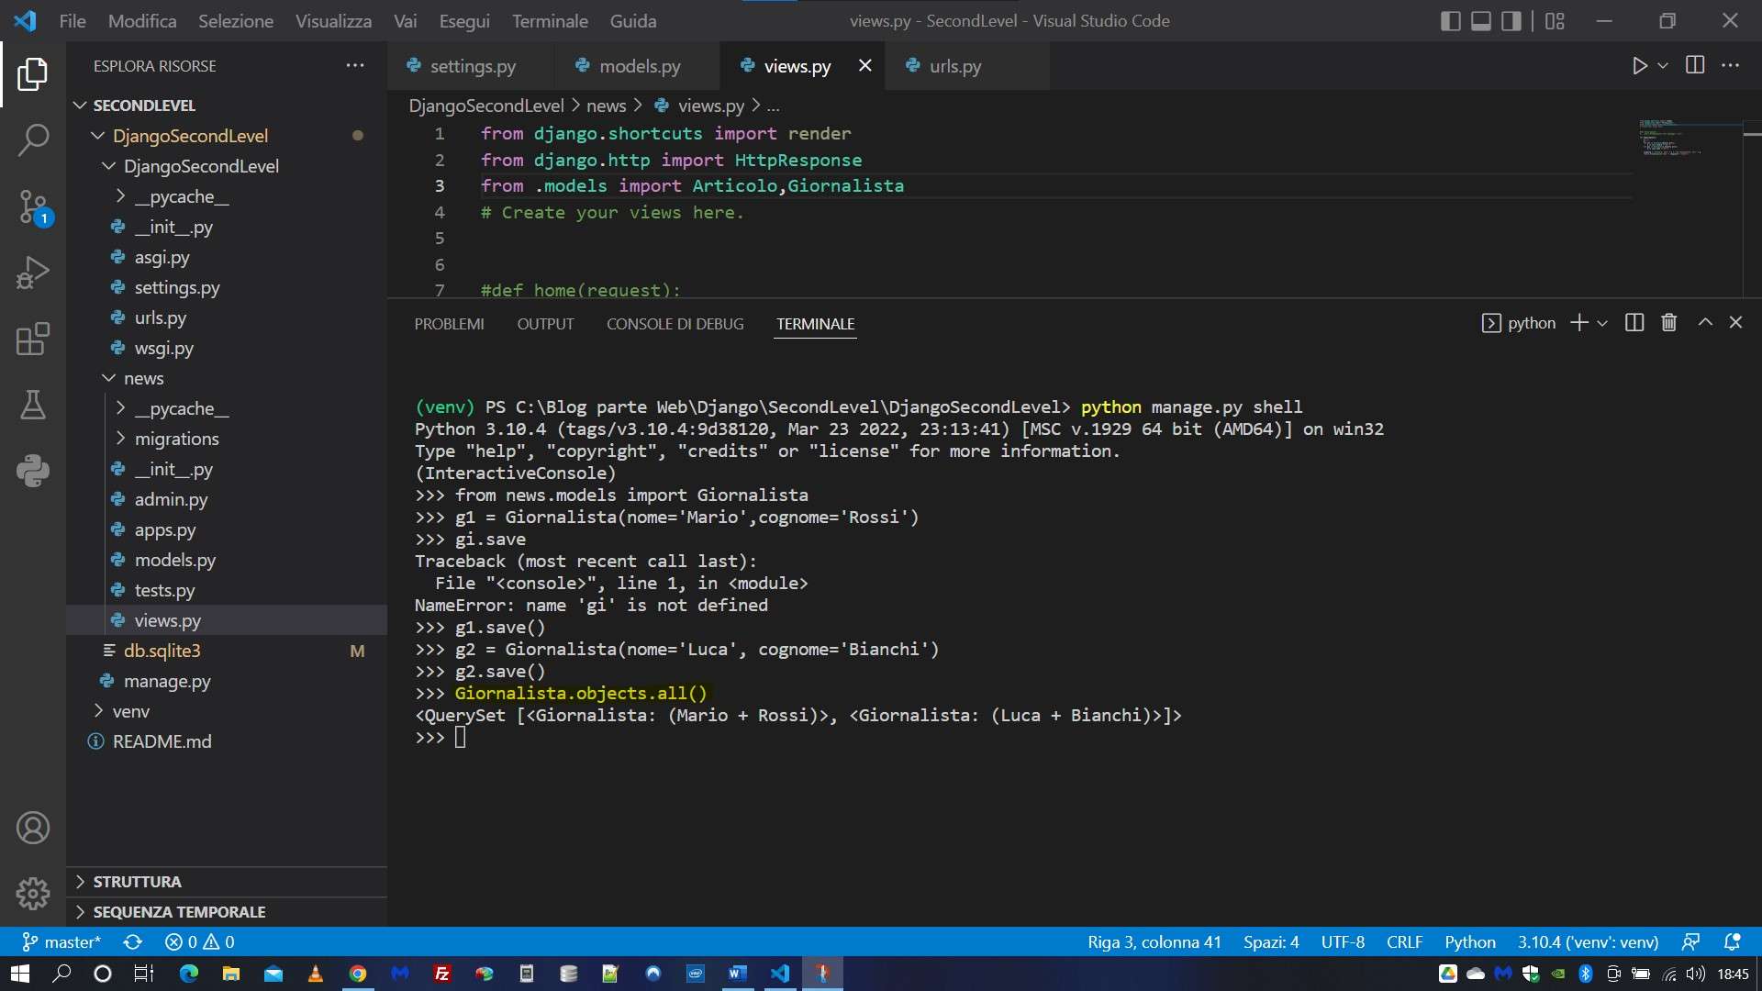Change indentation Spazi: 4
Image resolution: width=1762 pixels, height=991 pixels.
(x=1271, y=942)
